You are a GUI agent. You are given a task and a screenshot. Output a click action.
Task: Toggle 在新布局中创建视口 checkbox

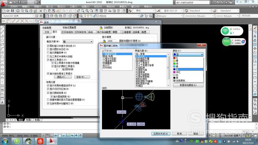[x=48, y=103]
